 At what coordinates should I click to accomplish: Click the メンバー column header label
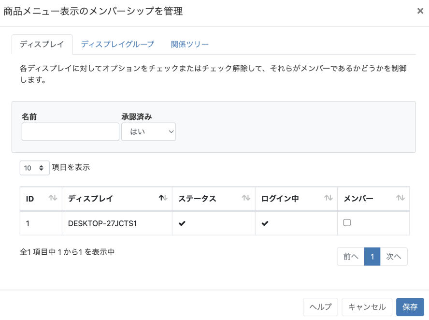[x=358, y=199]
